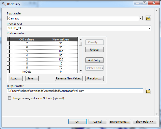The width and height of the screenshot is (161, 129).
Task: Select row header for old value 7
Action: (x=8, y=43)
